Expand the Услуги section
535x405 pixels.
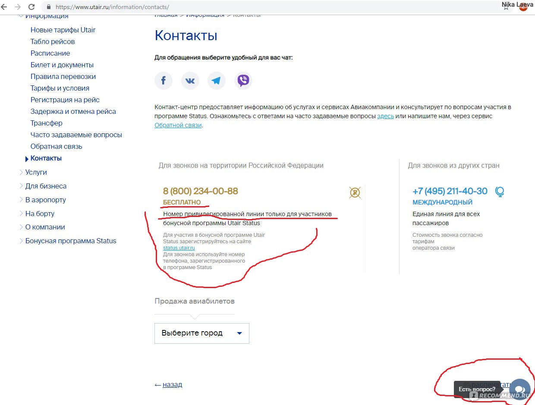pyautogui.click(x=36, y=172)
